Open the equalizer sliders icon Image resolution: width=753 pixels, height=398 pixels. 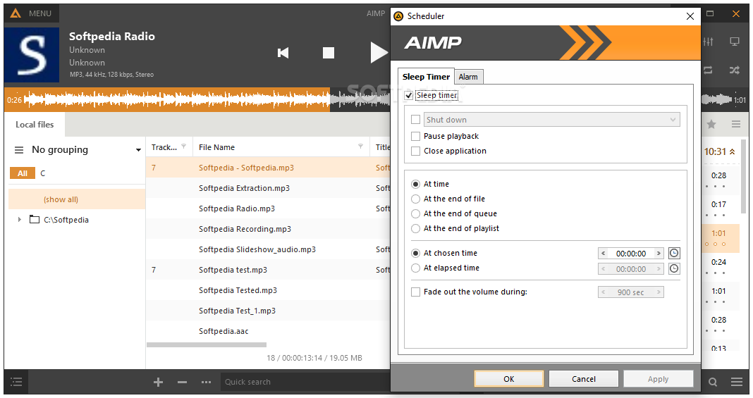click(x=709, y=42)
